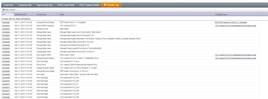Open activity ID 64359412
268x99 pixels.
[6, 87]
